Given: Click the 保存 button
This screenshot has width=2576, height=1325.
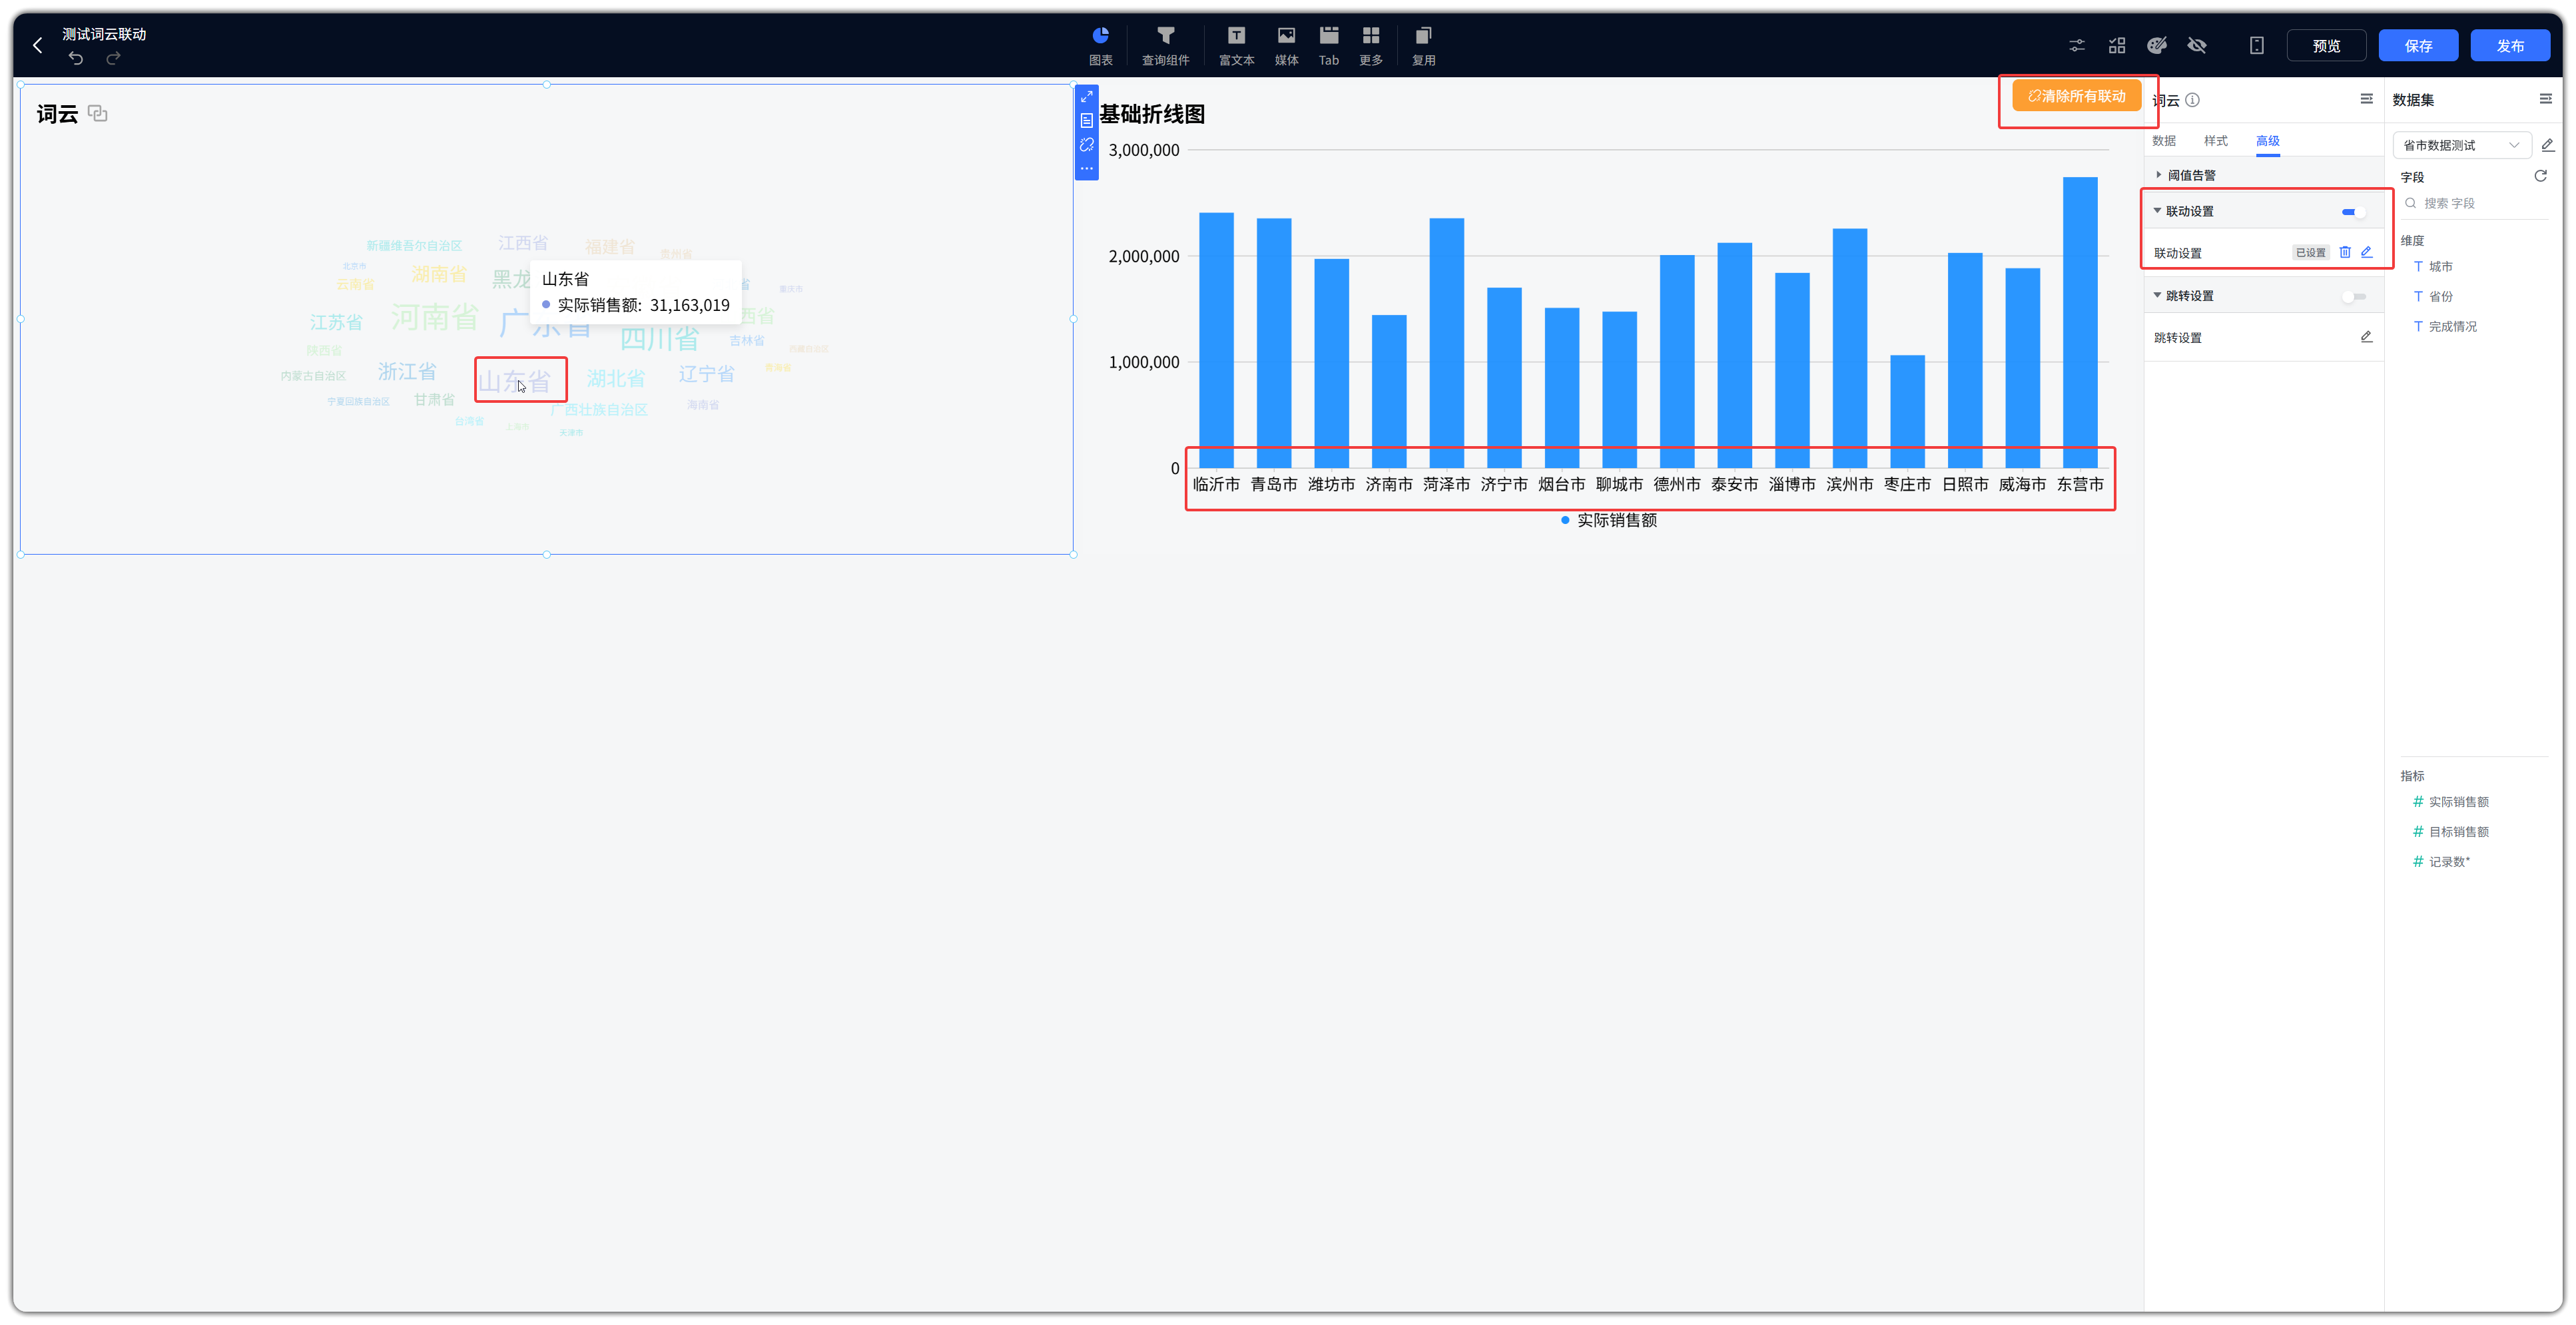Looking at the screenshot, I should (2418, 46).
